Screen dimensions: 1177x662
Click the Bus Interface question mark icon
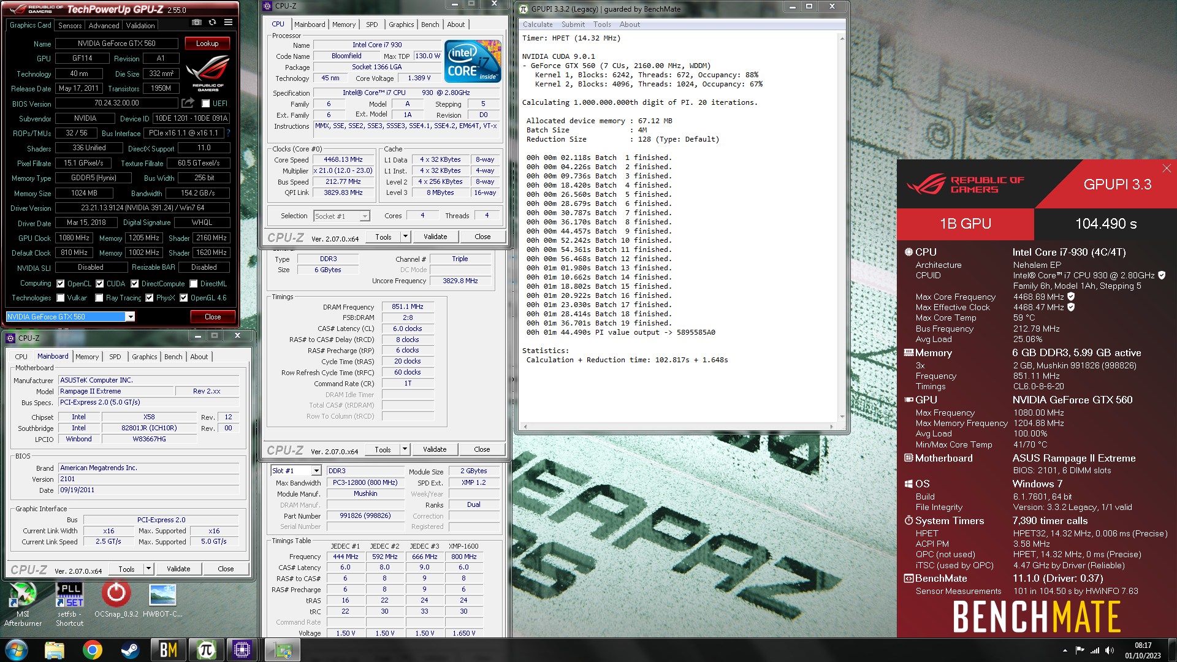(228, 133)
